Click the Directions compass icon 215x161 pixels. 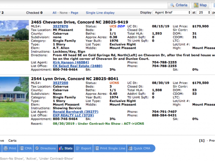[x=37, y=148]
